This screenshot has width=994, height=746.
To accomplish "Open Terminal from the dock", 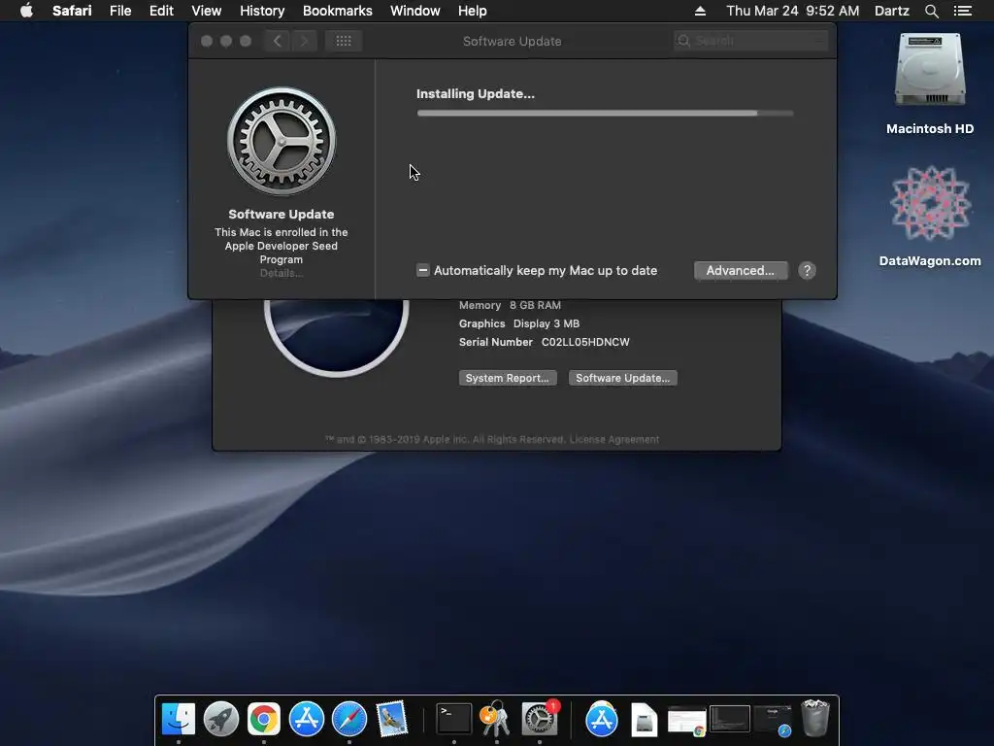I will (x=454, y=719).
